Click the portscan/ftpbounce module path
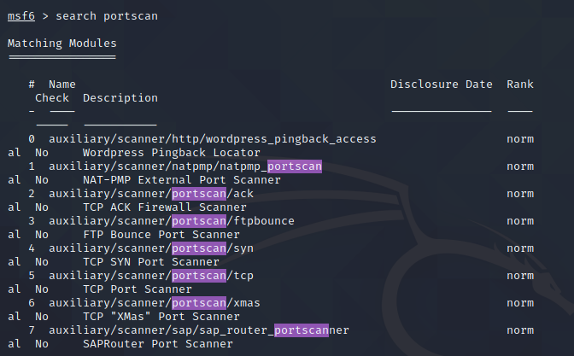The height and width of the screenshot is (356, 574). (172, 221)
